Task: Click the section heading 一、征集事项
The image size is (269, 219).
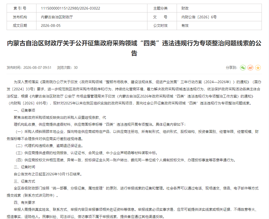Action: (x=24, y=110)
